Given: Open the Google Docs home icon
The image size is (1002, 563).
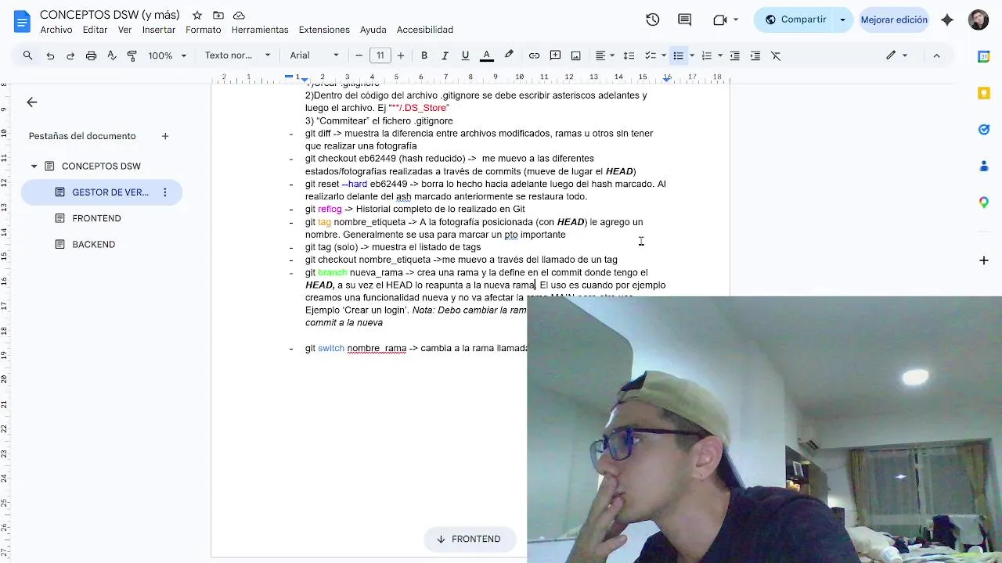Looking at the screenshot, I should (x=22, y=21).
